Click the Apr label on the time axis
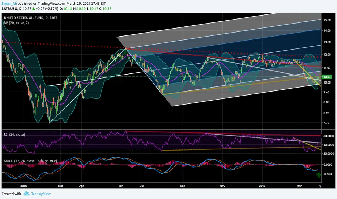 point(81,186)
